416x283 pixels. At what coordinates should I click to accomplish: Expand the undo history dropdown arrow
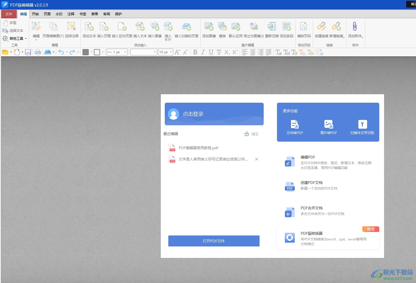click(67, 52)
